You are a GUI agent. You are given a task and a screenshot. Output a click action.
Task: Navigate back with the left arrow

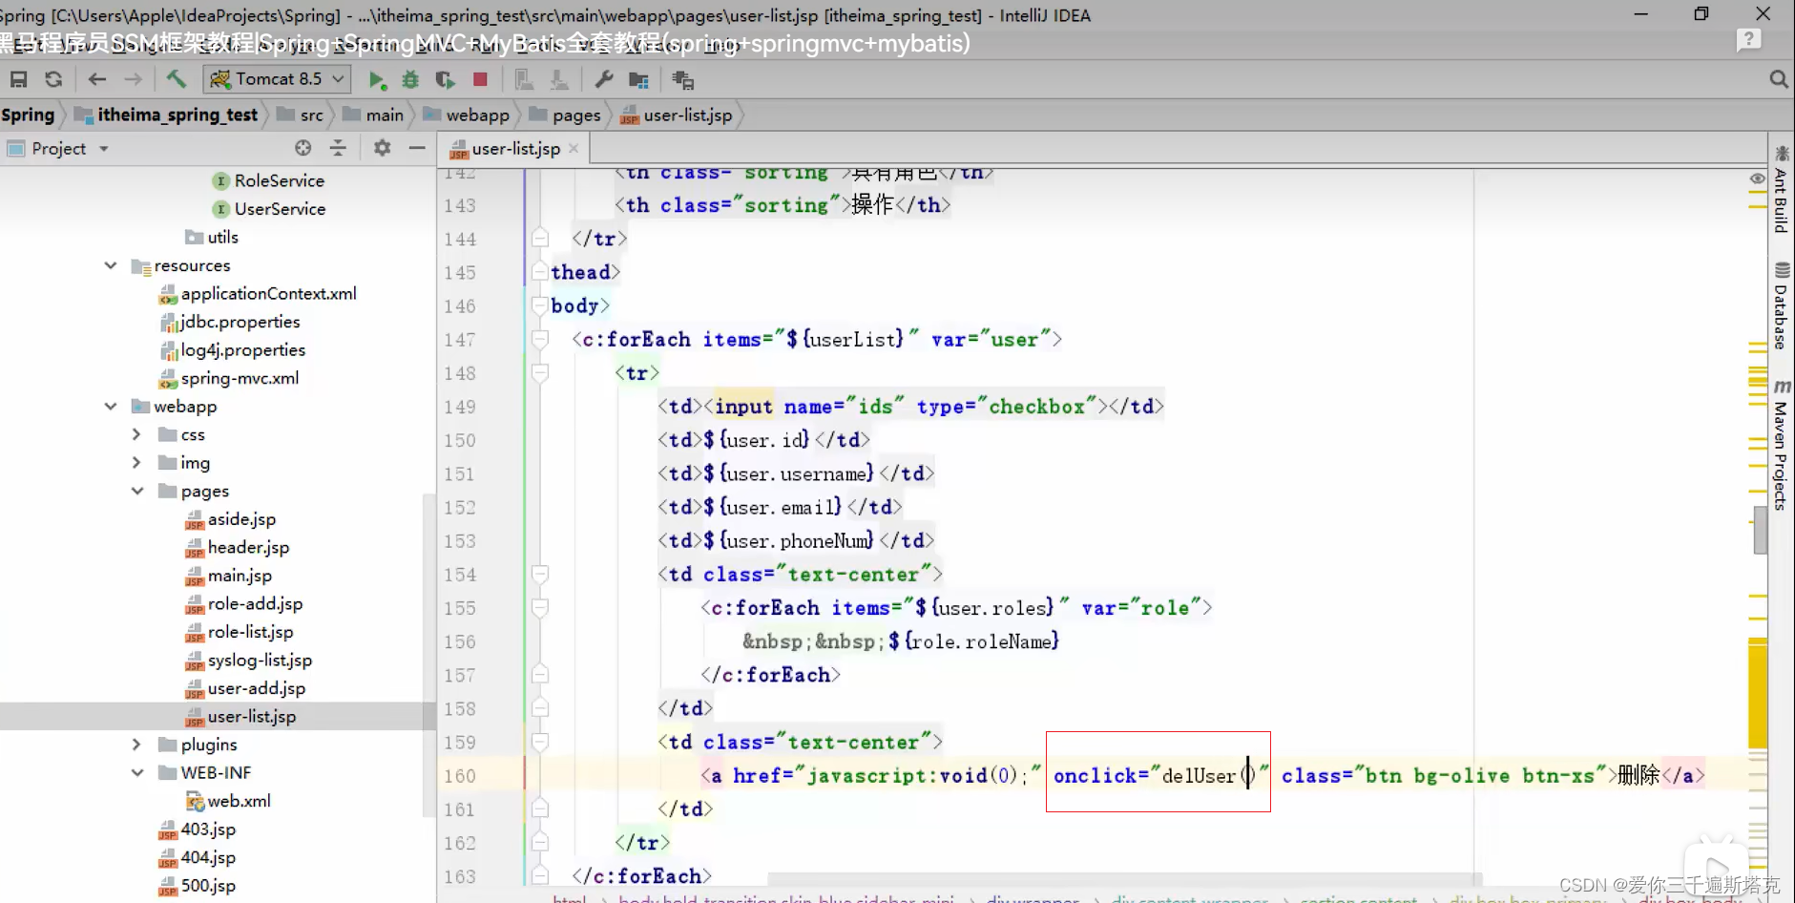(96, 79)
